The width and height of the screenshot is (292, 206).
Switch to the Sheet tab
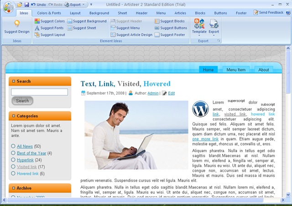(122, 13)
